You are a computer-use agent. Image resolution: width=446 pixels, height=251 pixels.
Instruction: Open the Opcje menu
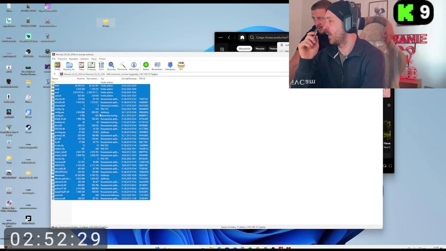[94, 59]
